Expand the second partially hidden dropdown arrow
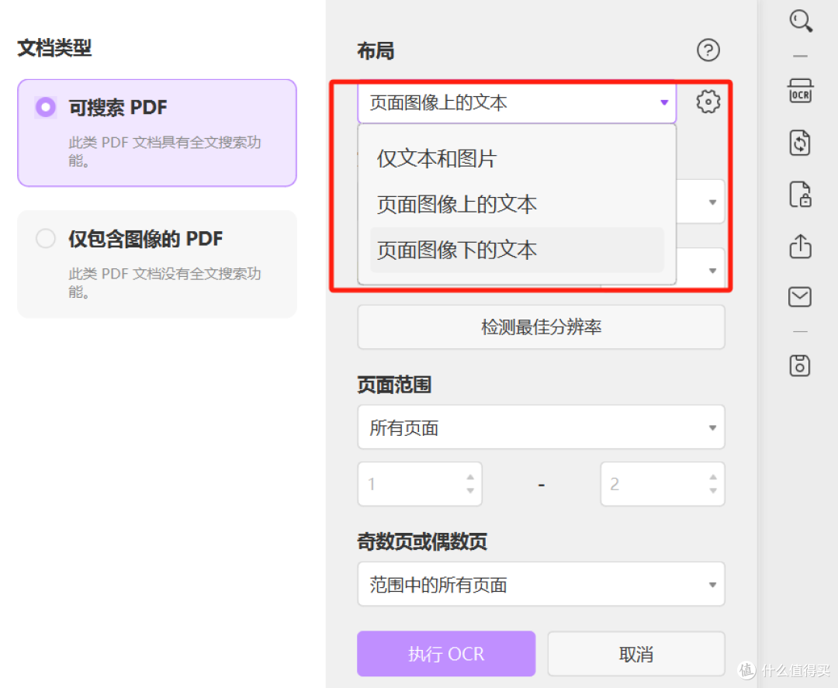 pos(712,271)
